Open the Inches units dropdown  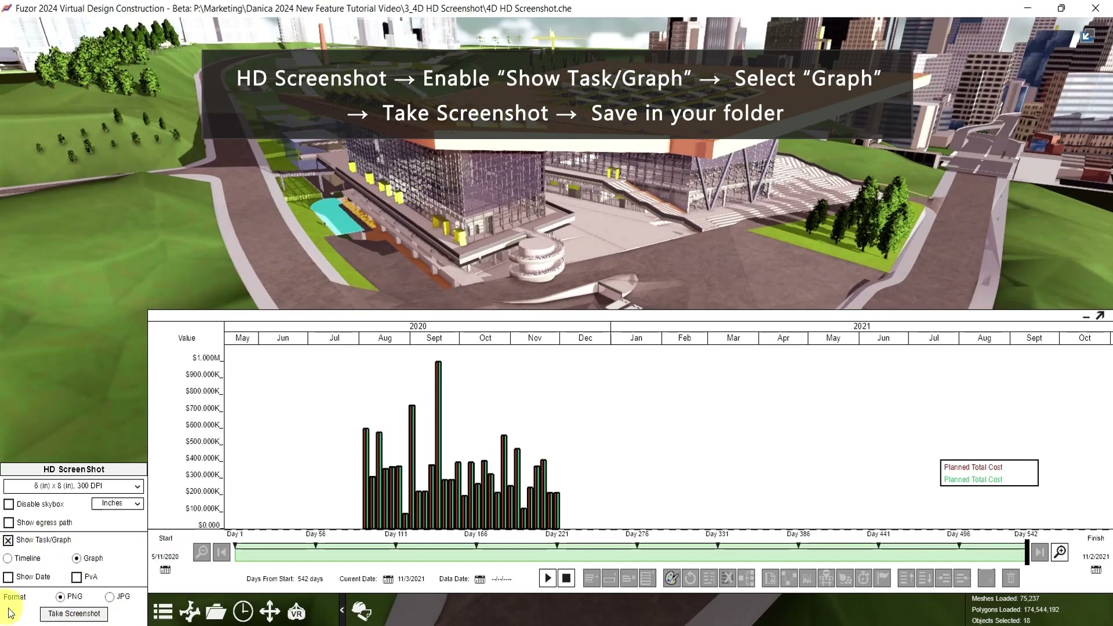click(117, 503)
